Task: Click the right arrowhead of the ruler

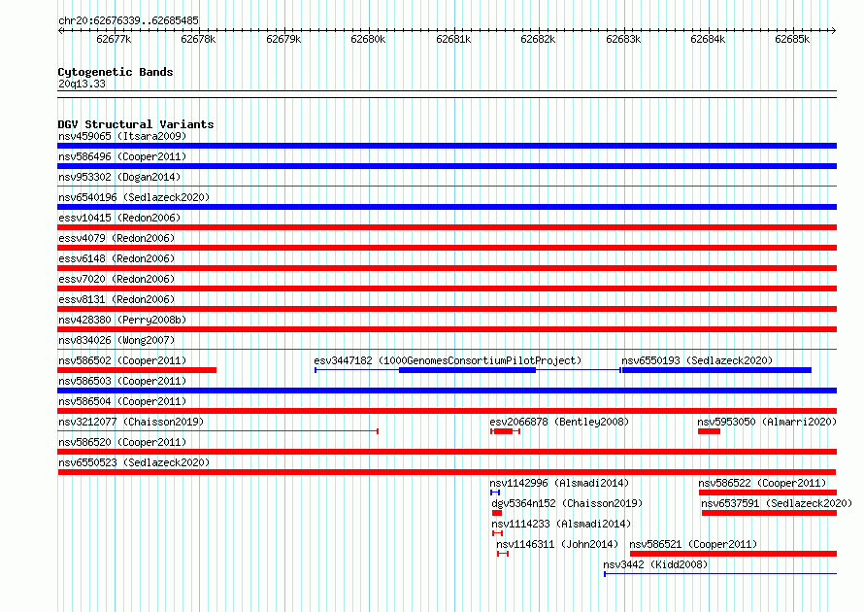Action: tap(834, 31)
